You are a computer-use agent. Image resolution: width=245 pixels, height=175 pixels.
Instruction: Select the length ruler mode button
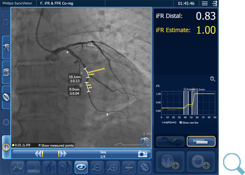pos(201,141)
